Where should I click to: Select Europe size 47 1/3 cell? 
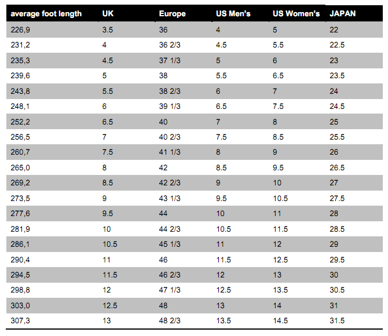pos(170,290)
